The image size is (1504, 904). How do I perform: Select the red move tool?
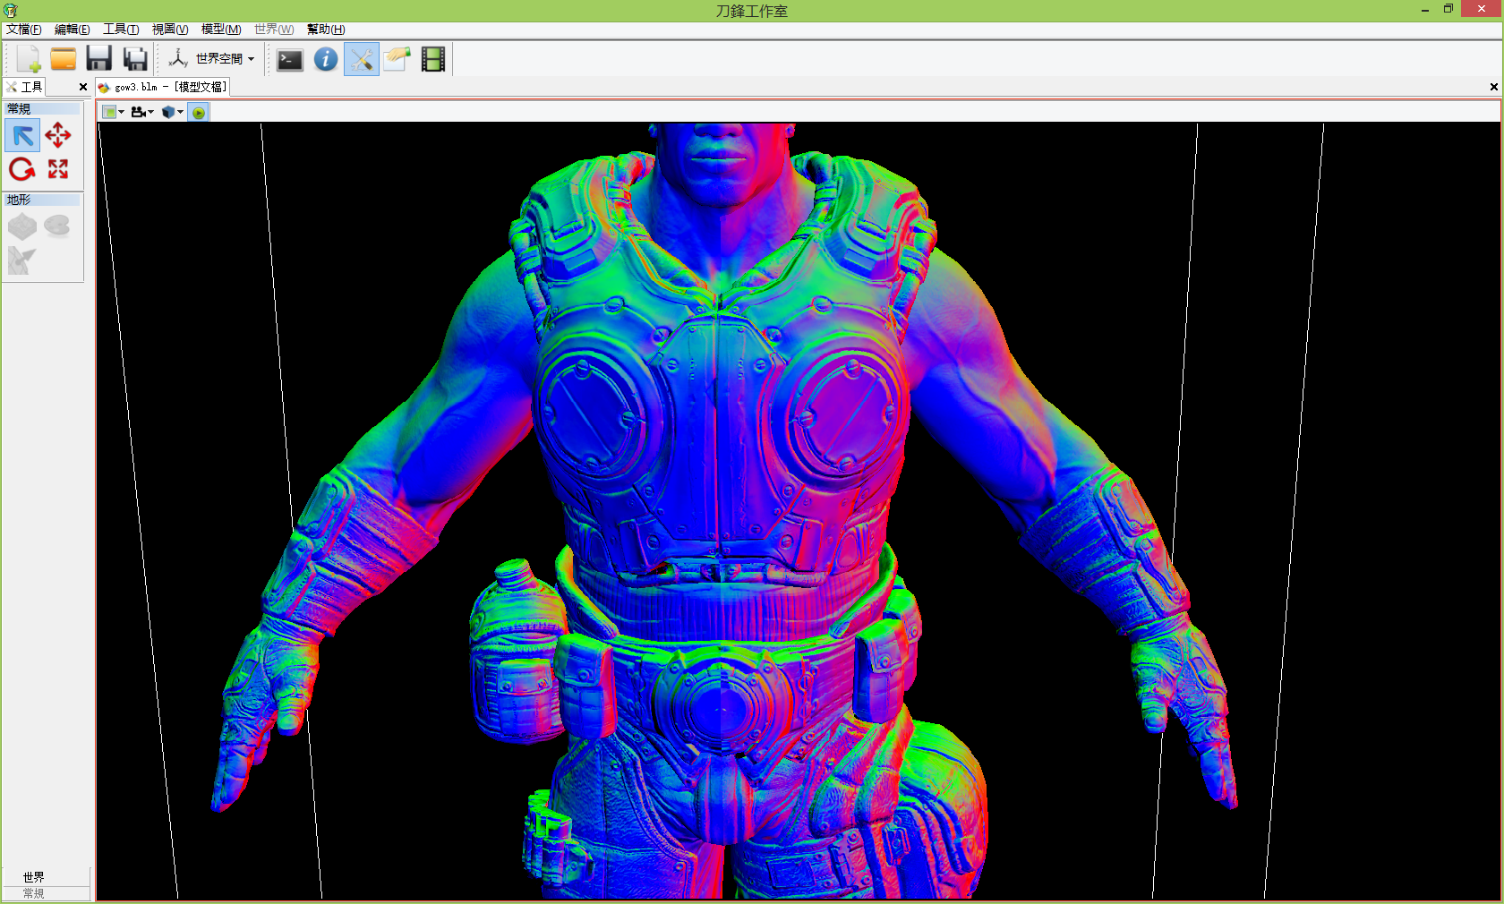tap(58, 136)
